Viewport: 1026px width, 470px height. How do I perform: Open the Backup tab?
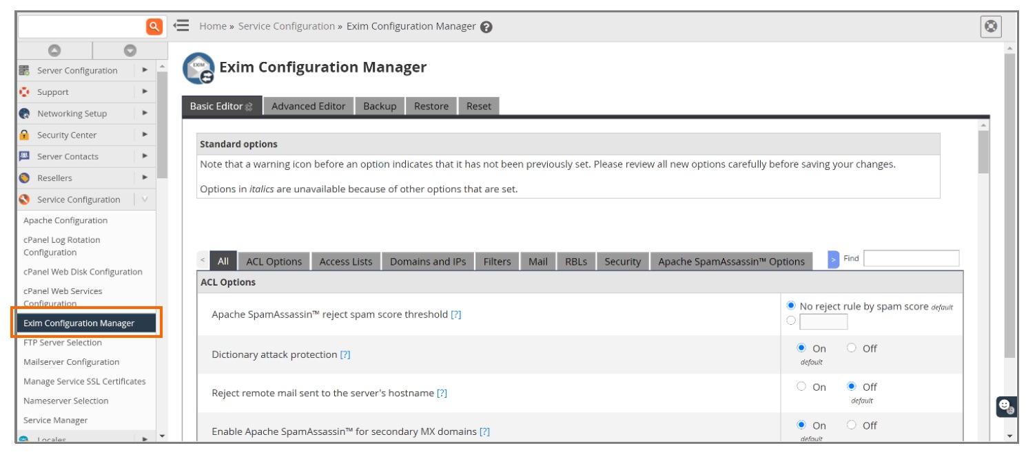point(380,106)
